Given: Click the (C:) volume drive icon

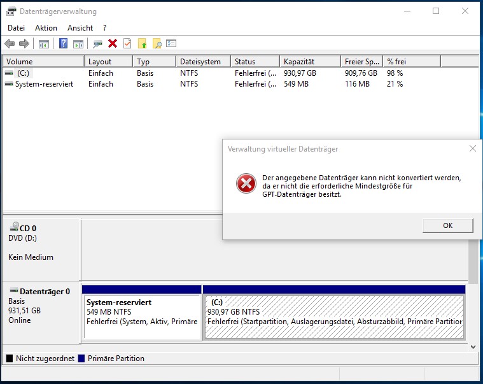Looking at the screenshot, I should click(x=10, y=73).
